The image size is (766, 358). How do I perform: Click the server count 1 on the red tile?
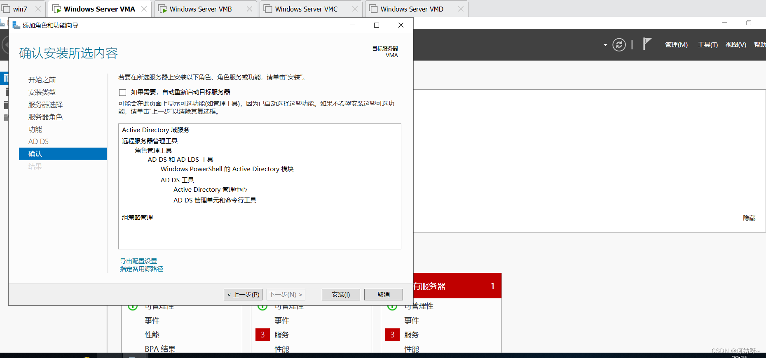tap(493, 286)
